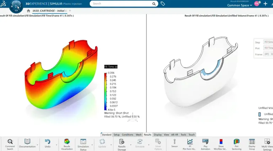The image size is (273, 151).
Task: Open Solver Options
Action: 158,144
